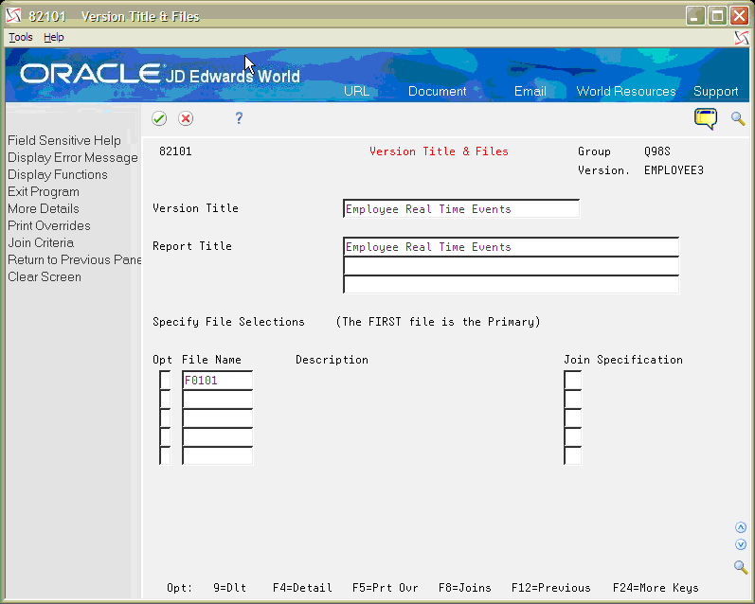
Task: Click the red X cancel icon
Action: (x=186, y=118)
